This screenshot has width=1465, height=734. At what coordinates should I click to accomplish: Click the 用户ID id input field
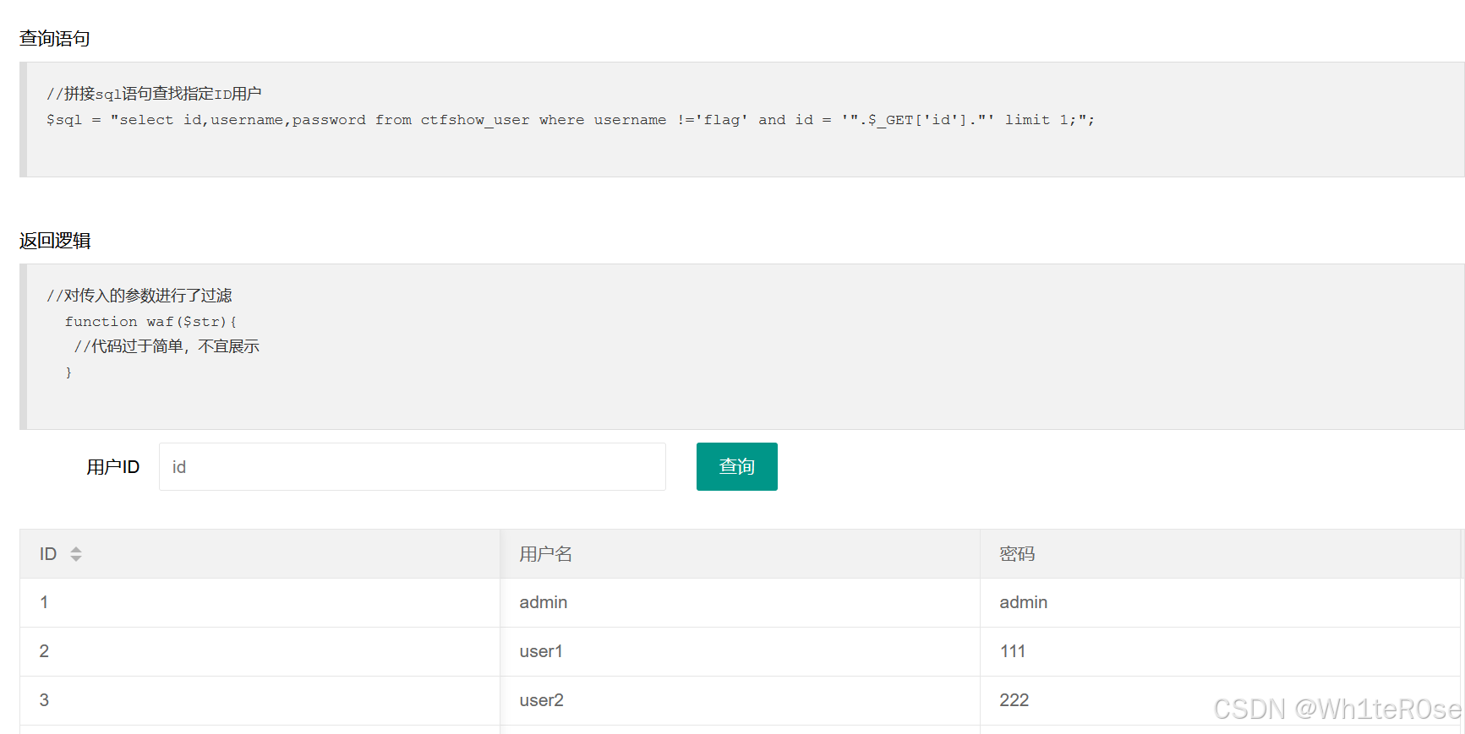(413, 466)
